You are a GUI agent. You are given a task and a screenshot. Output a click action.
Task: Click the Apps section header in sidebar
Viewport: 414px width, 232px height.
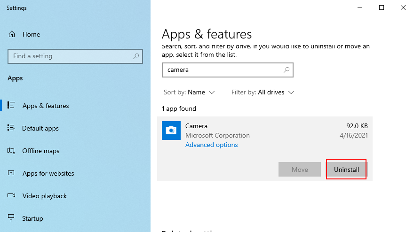tap(15, 78)
